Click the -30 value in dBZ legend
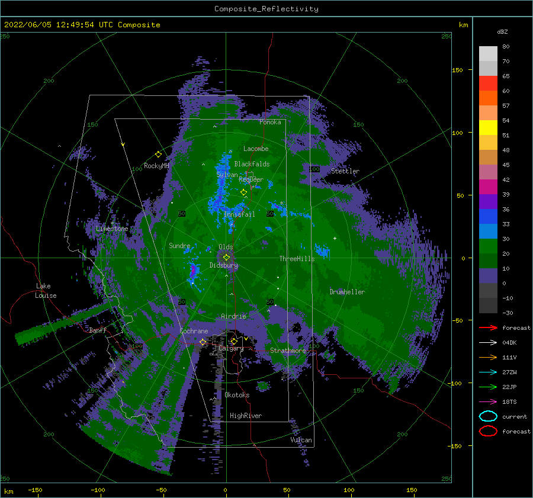Image resolution: width=533 pixels, height=498 pixels. (508, 313)
